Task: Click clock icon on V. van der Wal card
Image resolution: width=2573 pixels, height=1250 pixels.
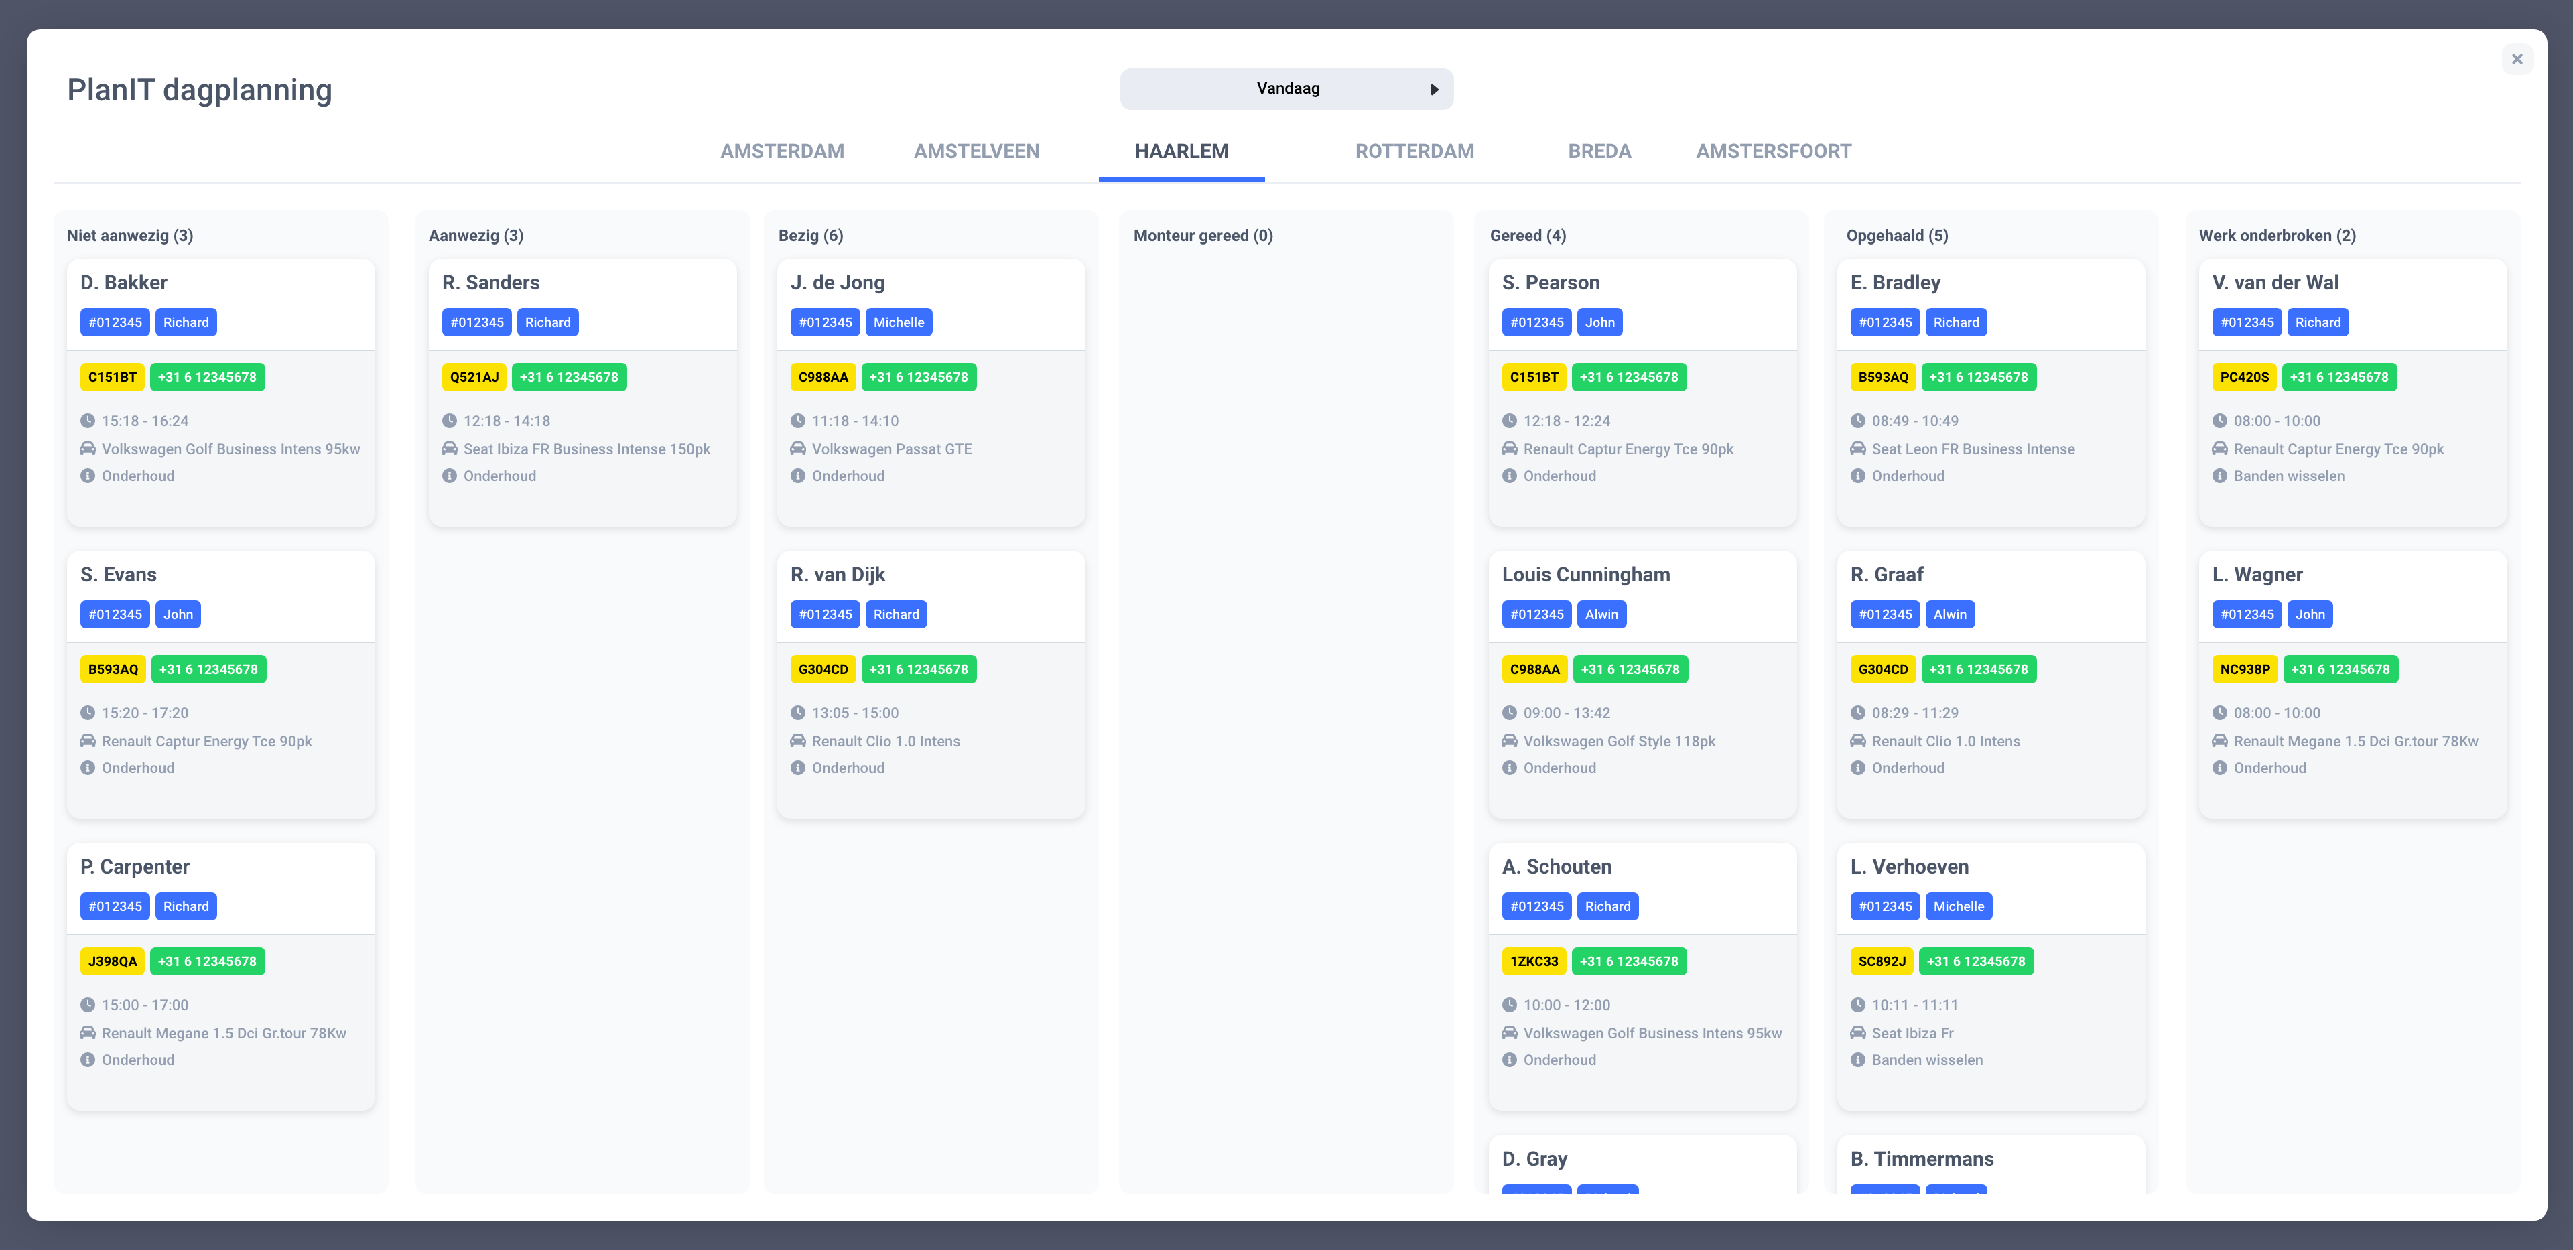Action: pyautogui.click(x=2219, y=421)
